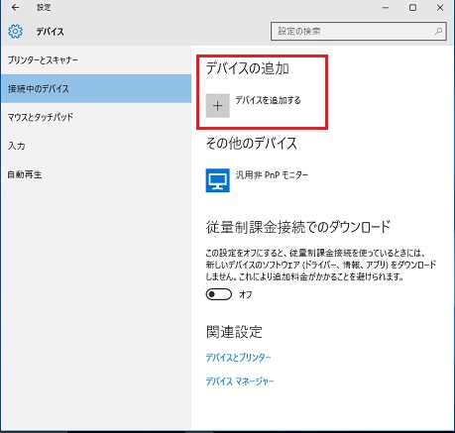The height and width of the screenshot is (433, 455).
Task: Open デバイス マネージャー link
Action: coord(240,381)
